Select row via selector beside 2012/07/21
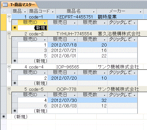This screenshot has height=130, width=147. (15, 50)
